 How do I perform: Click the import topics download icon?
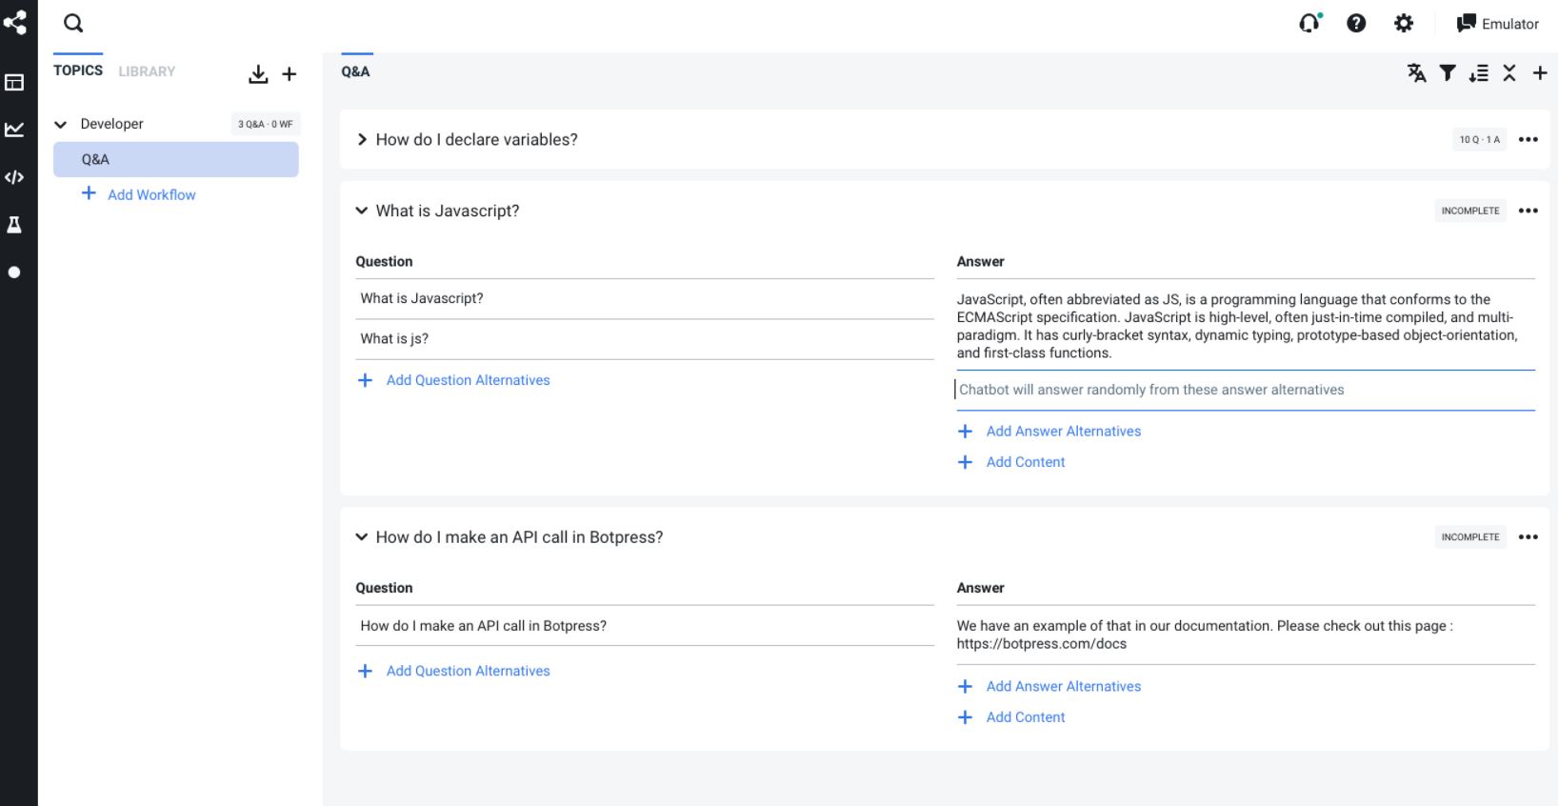click(x=258, y=74)
